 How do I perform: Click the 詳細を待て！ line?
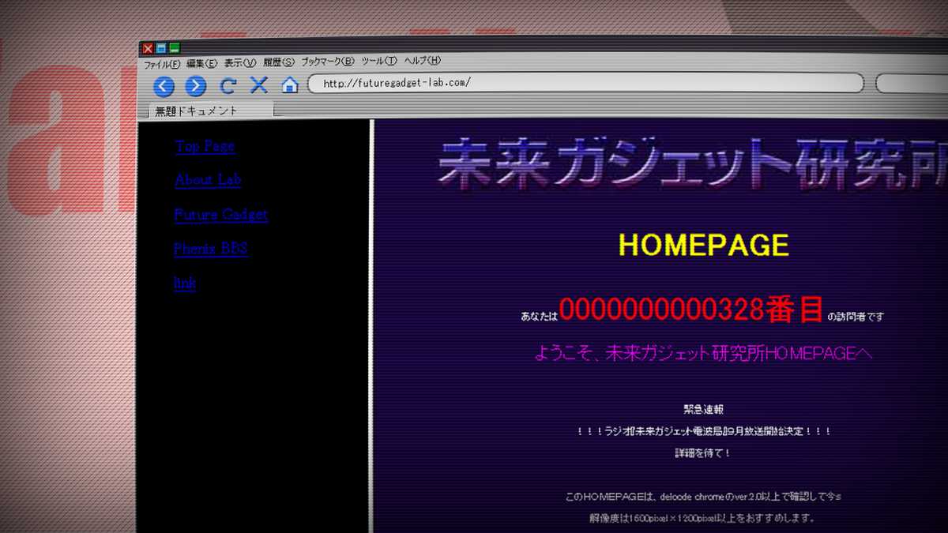pyautogui.click(x=703, y=453)
